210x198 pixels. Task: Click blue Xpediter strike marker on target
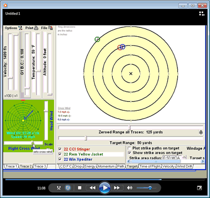tap(123, 47)
